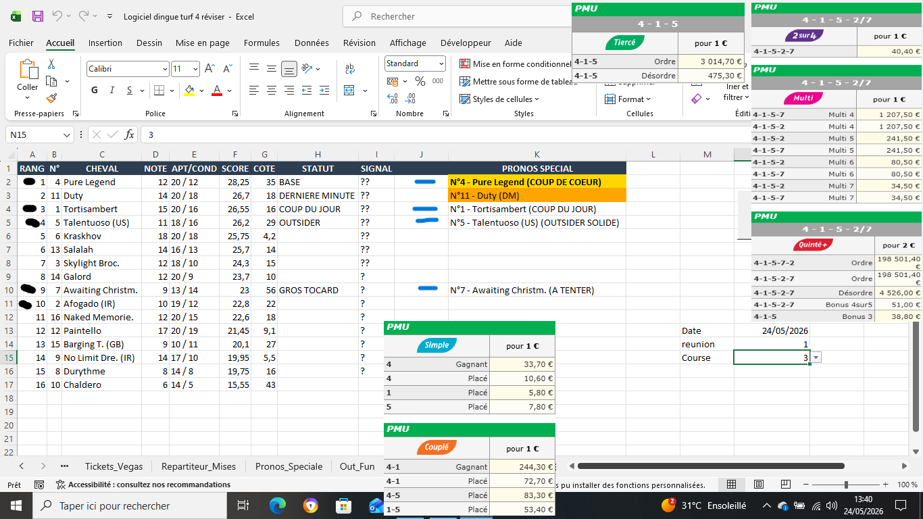Click the Windows Start button

[x=16, y=505]
